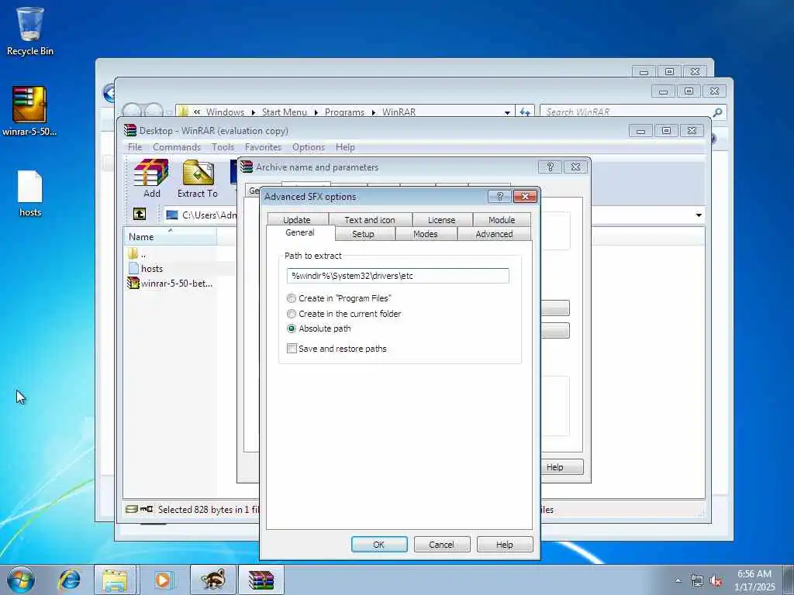The height and width of the screenshot is (595, 794).
Task: Click OK in Advanced SFX options
Action: tap(378, 545)
